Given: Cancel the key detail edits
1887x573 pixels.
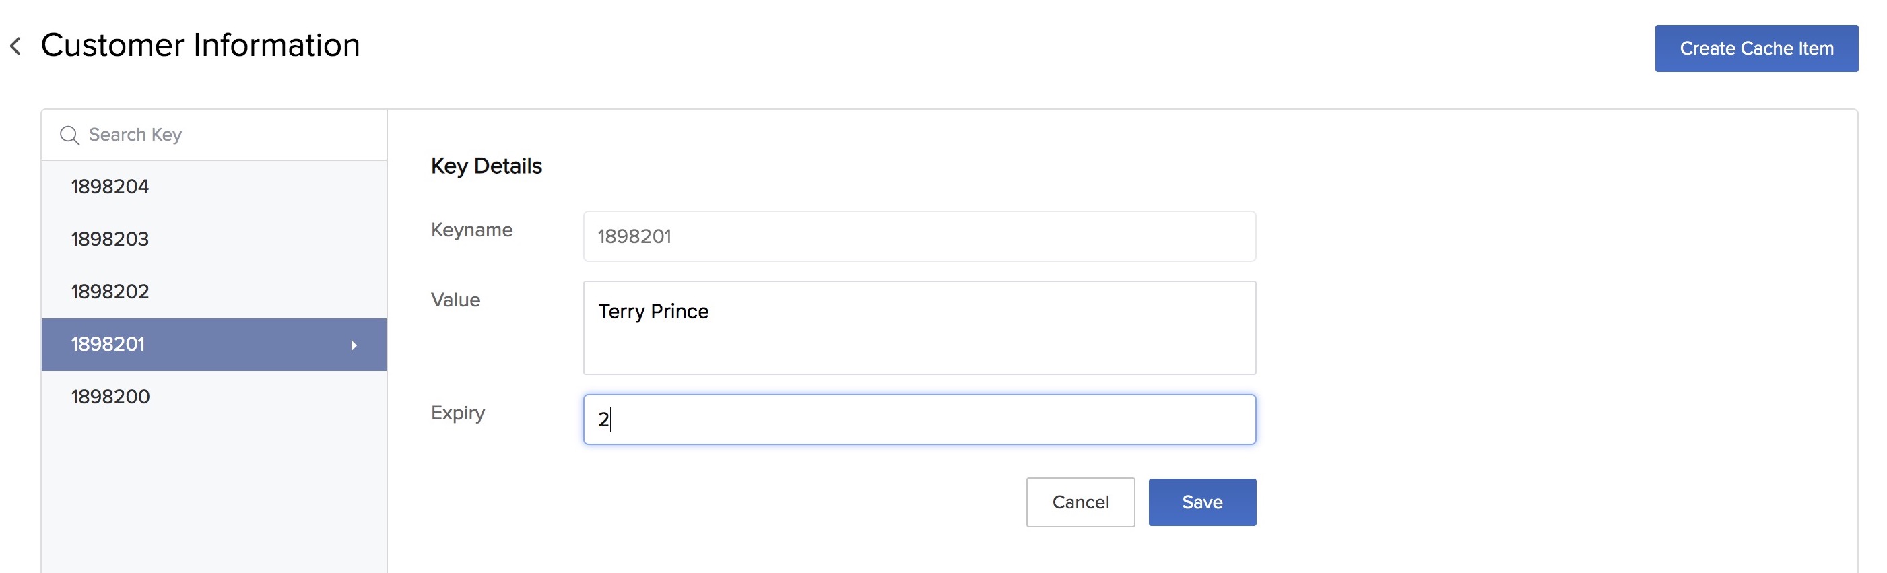Looking at the screenshot, I should pos(1080,502).
